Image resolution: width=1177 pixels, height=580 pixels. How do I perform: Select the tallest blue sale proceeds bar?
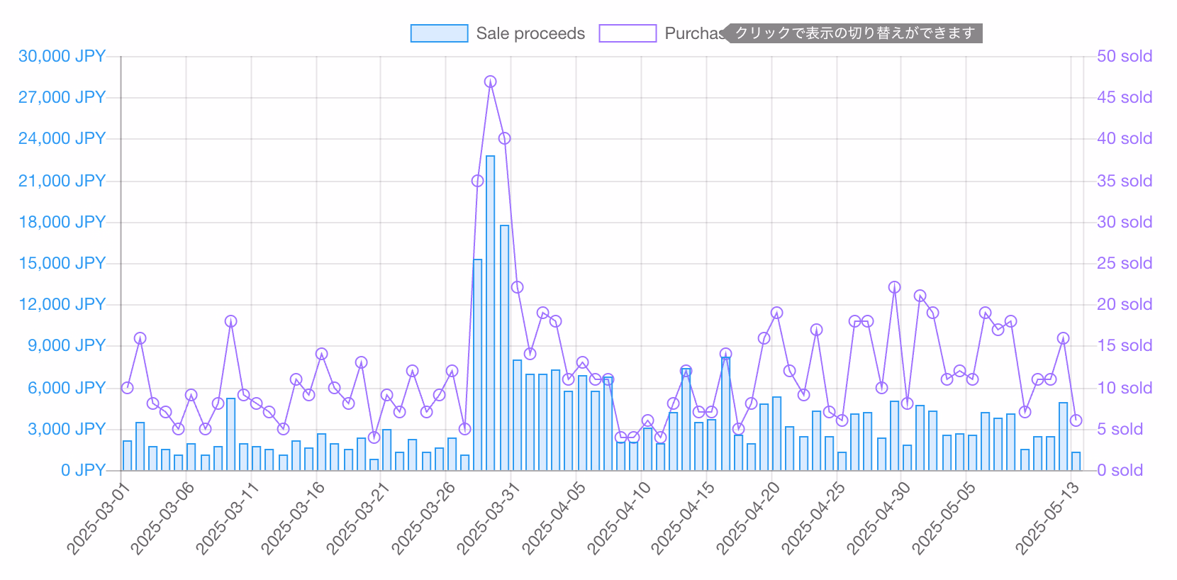pos(490,312)
